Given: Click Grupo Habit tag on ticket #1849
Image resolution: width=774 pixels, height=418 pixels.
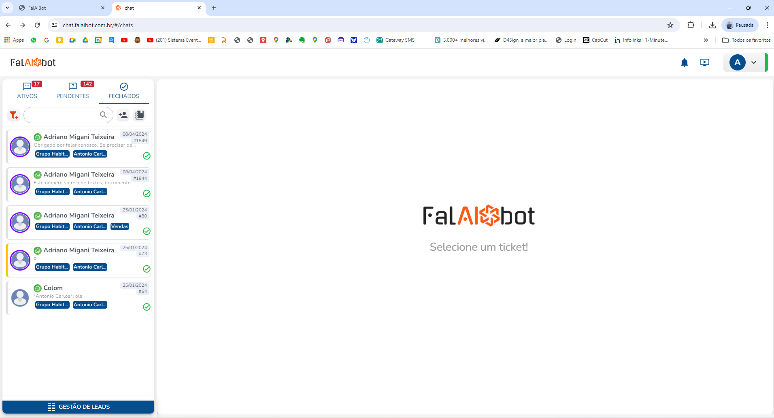Looking at the screenshot, I should pyautogui.click(x=52, y=154).
